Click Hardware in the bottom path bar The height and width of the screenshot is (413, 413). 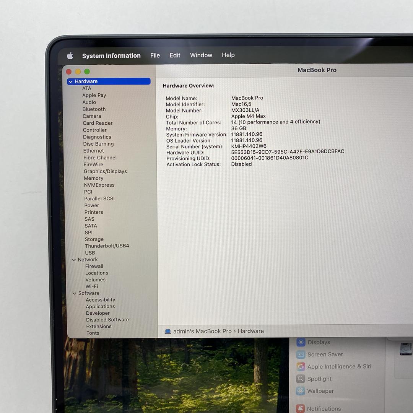coord(250,331)
